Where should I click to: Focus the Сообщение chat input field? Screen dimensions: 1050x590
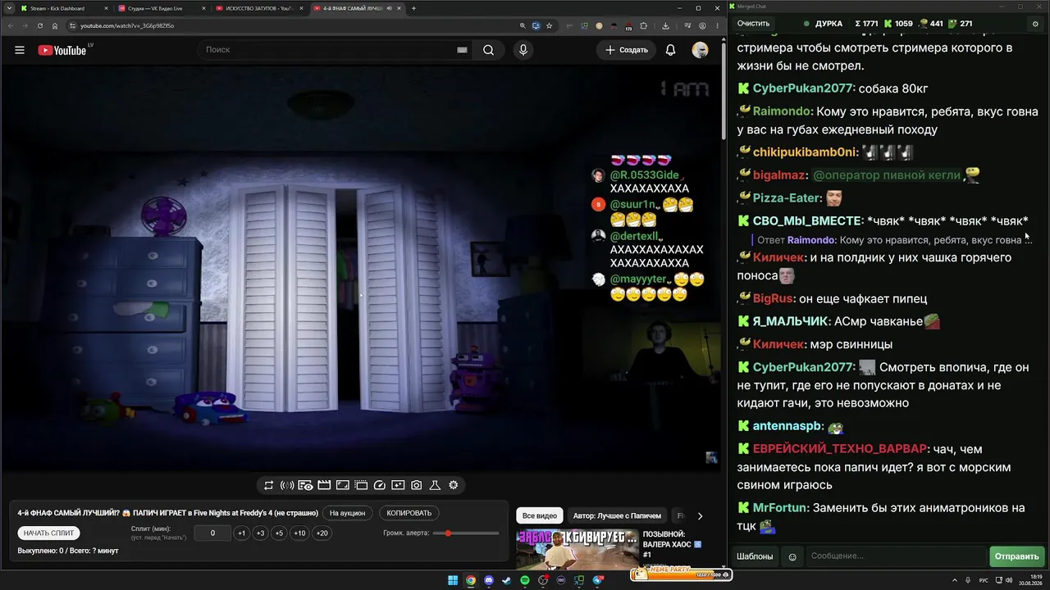(x=897, y=556)
